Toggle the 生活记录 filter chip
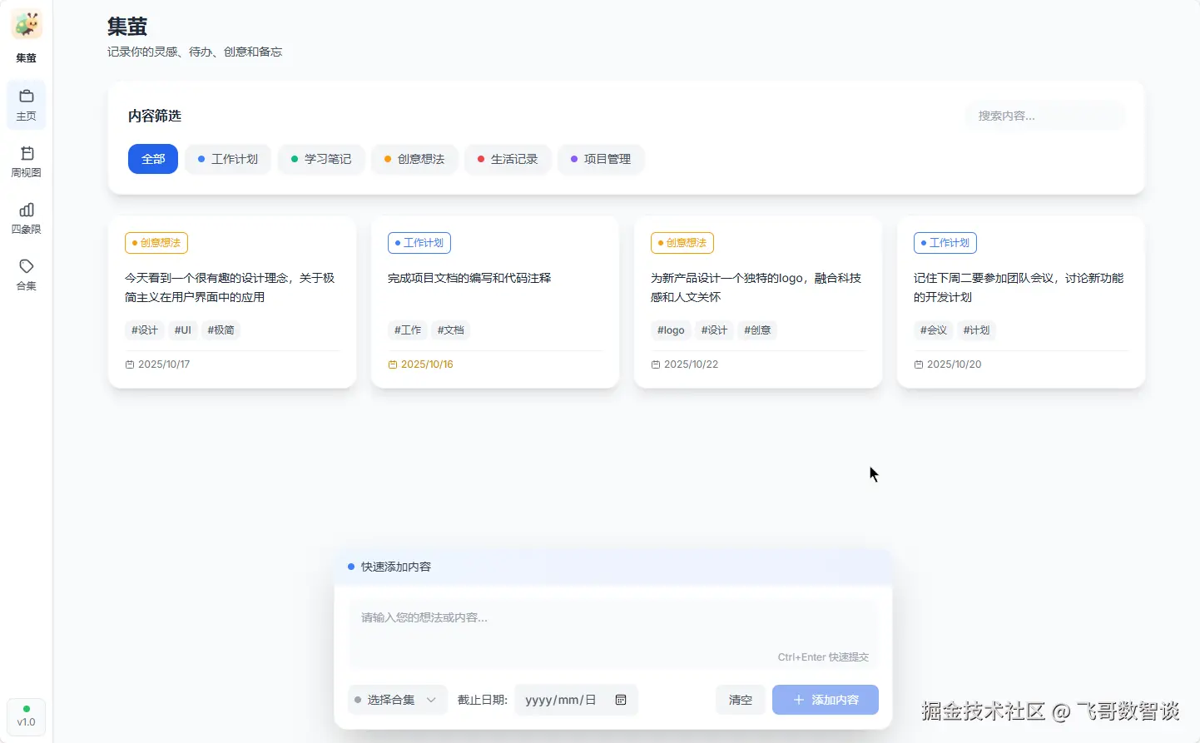This screenshot has width=1200, height=743. pyautogui.click(x=508, y=159)
